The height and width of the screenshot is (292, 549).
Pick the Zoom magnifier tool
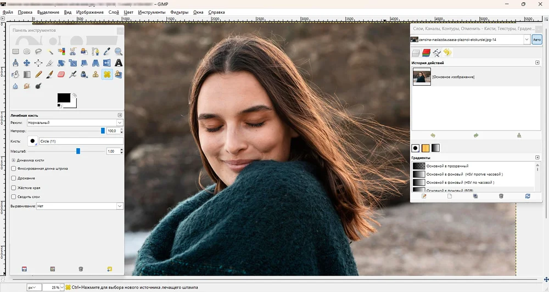click(x=119, y=52)
